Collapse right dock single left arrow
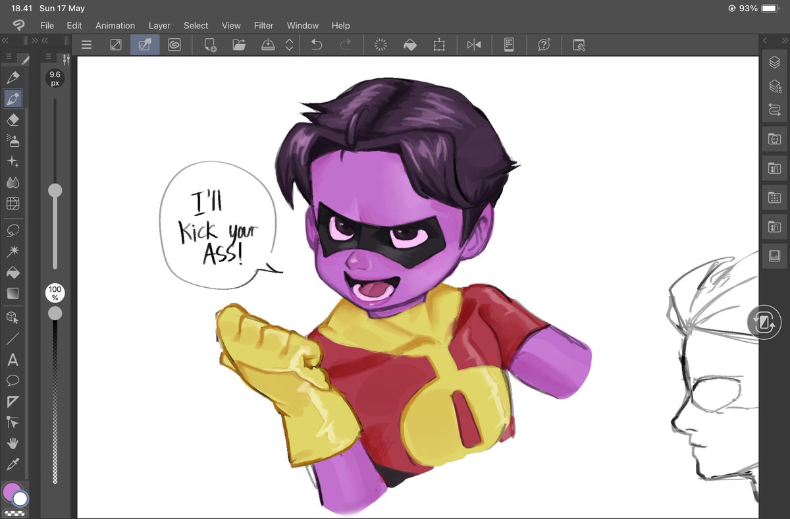 [765, 41]
